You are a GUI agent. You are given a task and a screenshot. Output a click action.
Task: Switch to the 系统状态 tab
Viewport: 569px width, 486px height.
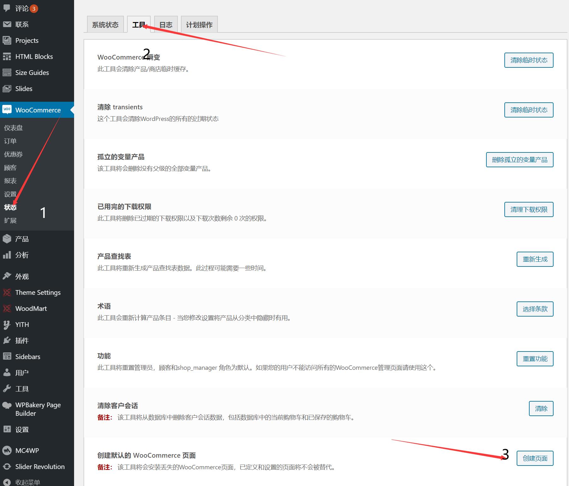point(105,25)
